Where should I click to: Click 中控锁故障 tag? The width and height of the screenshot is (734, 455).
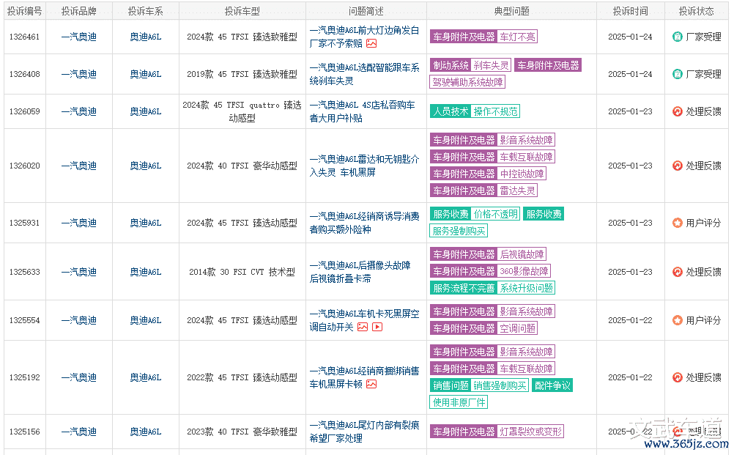522,174
